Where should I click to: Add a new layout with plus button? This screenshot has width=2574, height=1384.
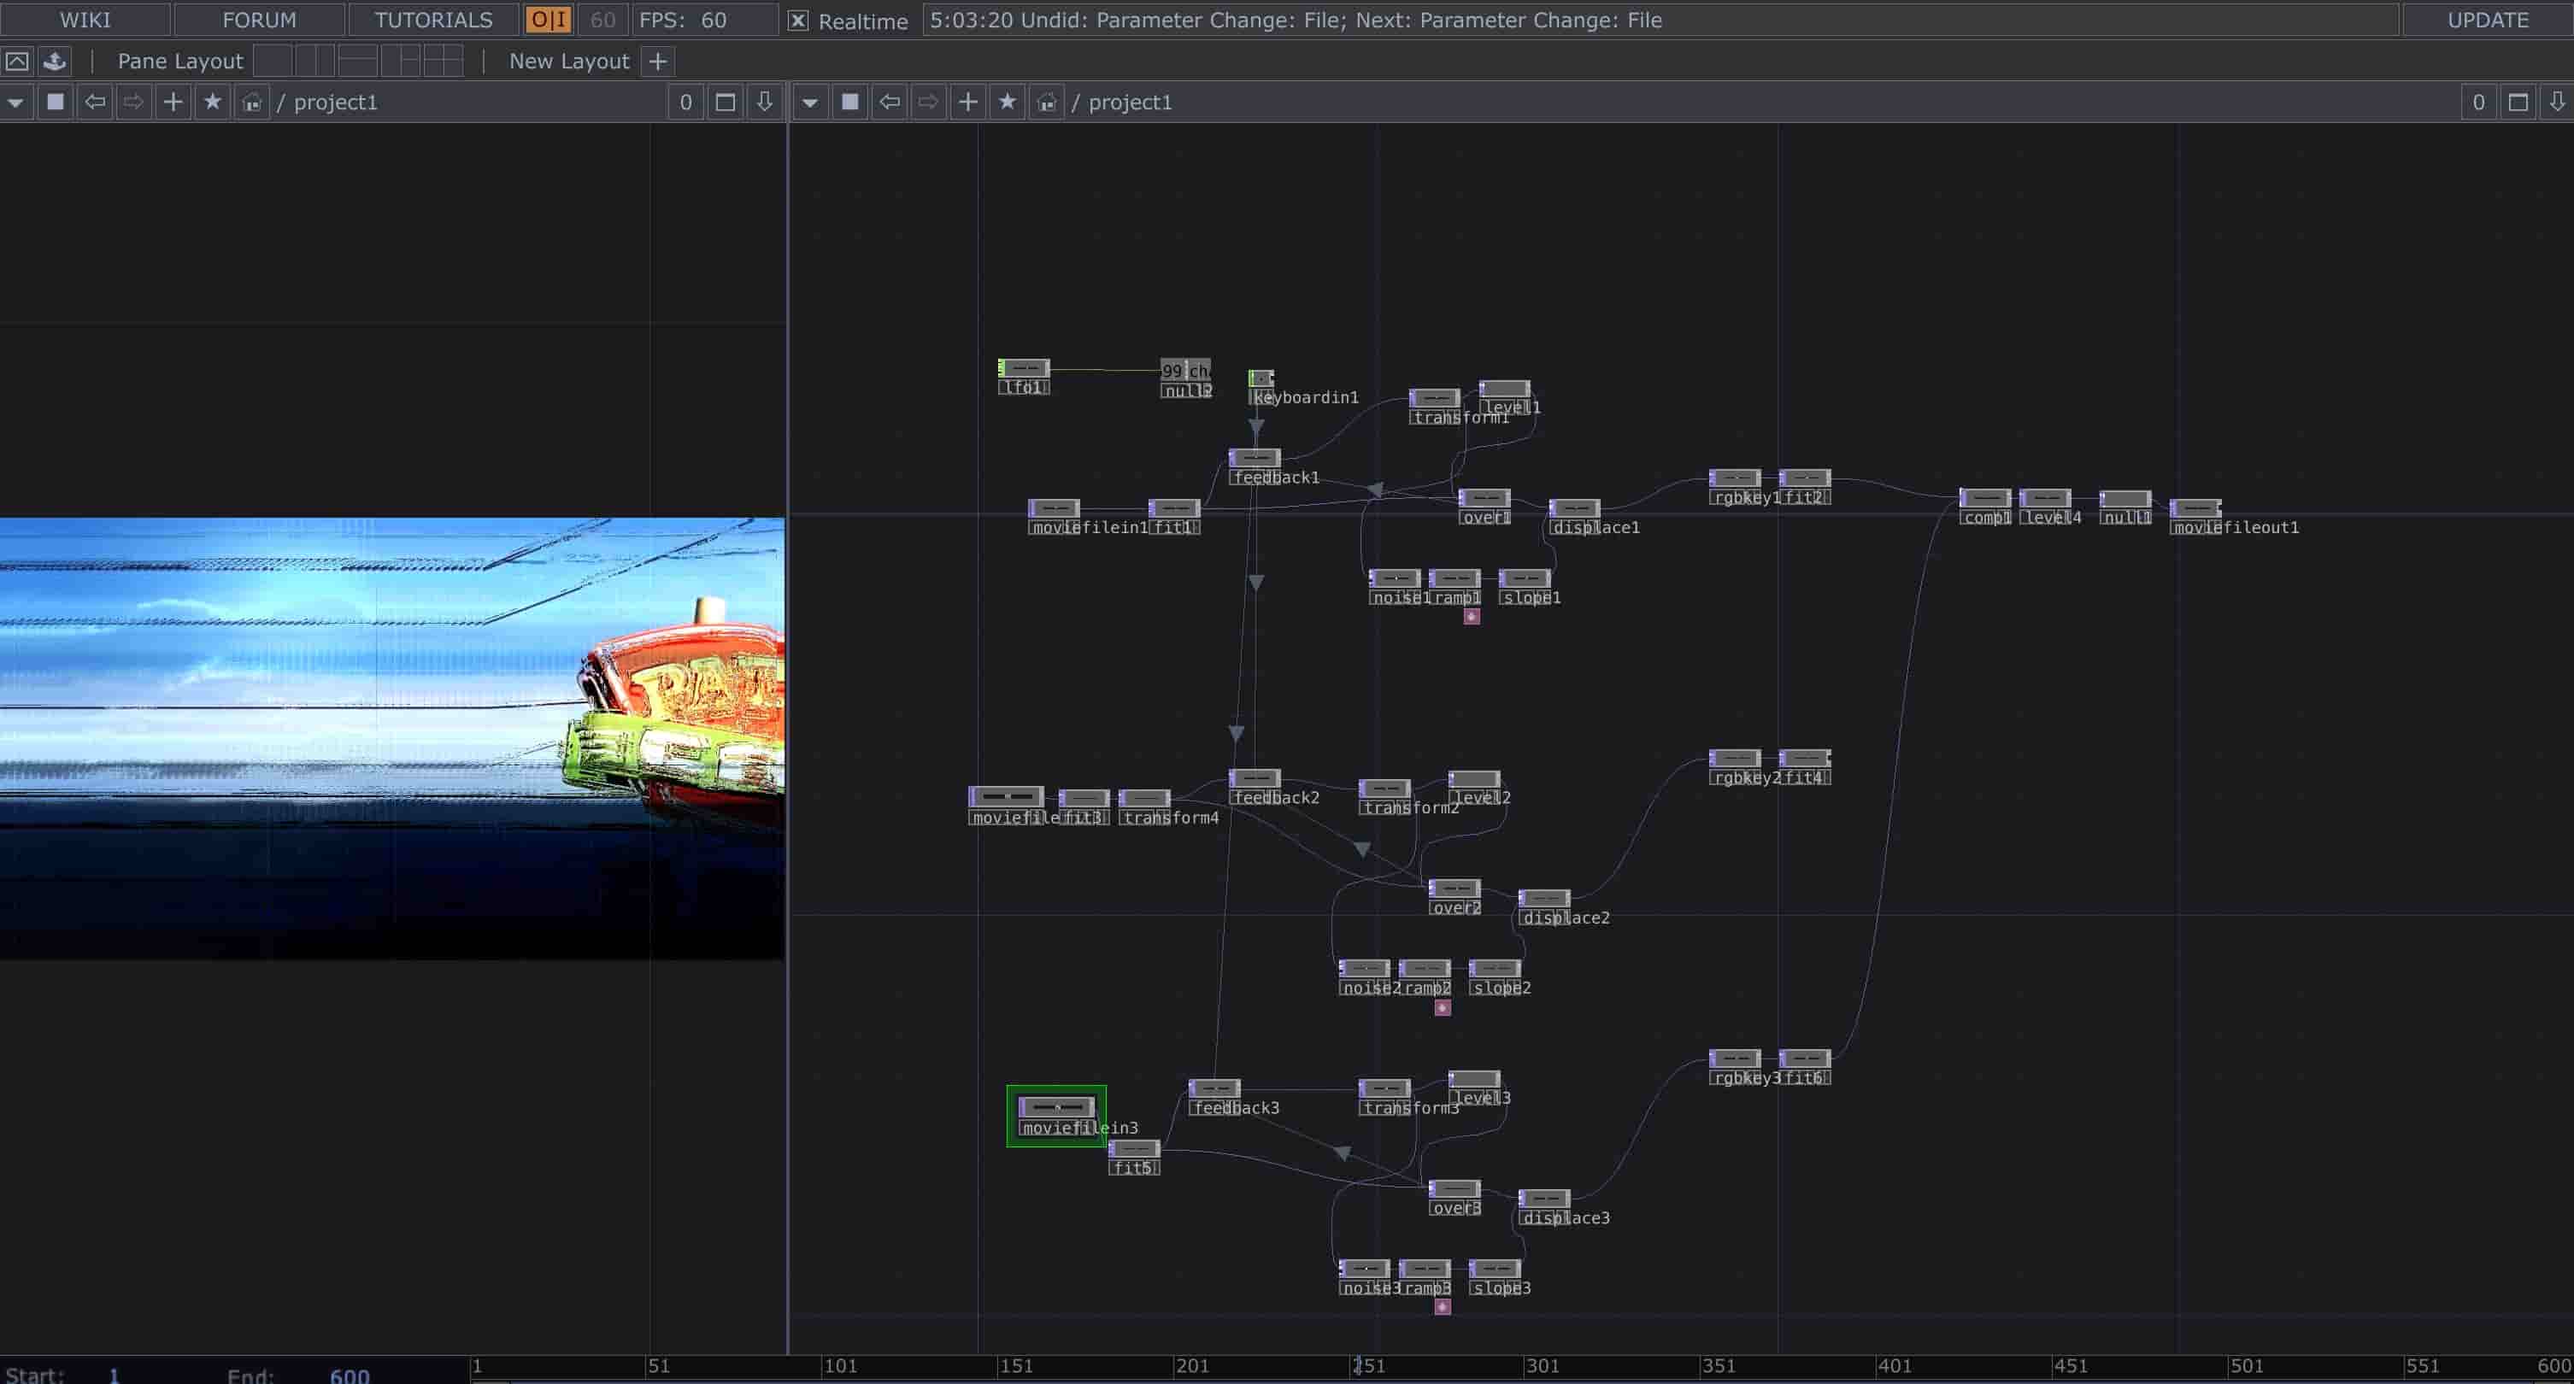[x=657, y=61]
